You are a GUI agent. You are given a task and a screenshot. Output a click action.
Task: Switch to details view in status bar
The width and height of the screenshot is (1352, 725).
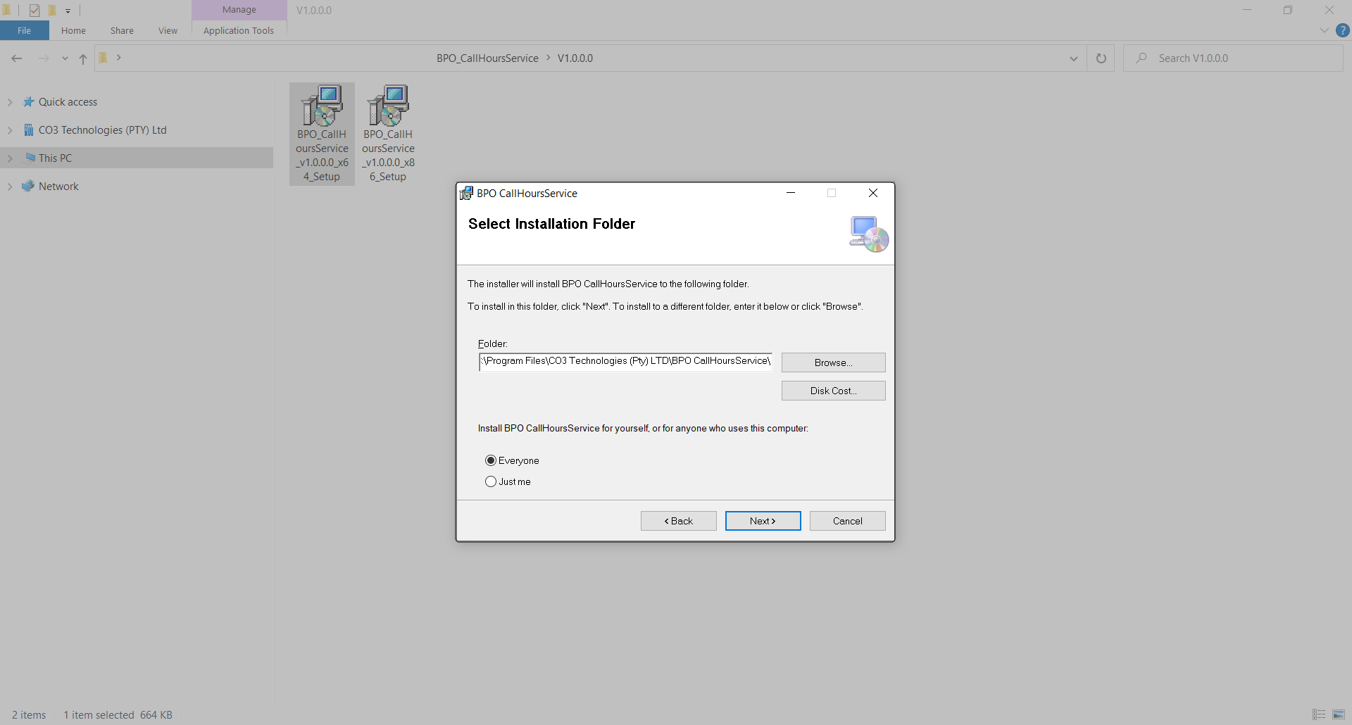1319,715
